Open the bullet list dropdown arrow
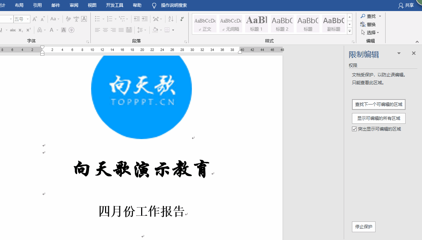The height and width of the screenshot is (240, 422). pyautogui.click(x=103, y=19)
